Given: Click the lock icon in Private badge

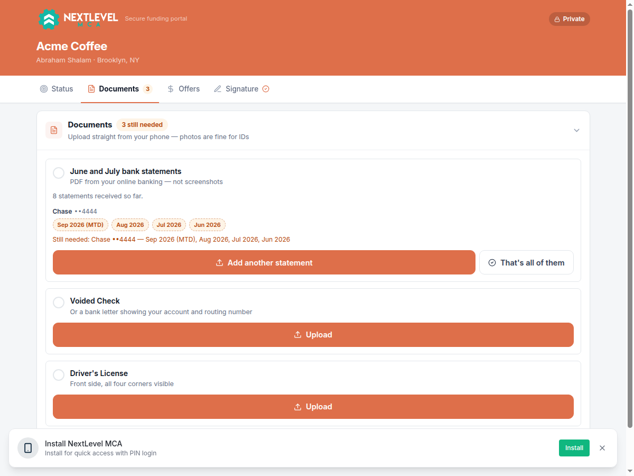Looking at the screenshot, I should pyautogui.click(x=557, y=19).
